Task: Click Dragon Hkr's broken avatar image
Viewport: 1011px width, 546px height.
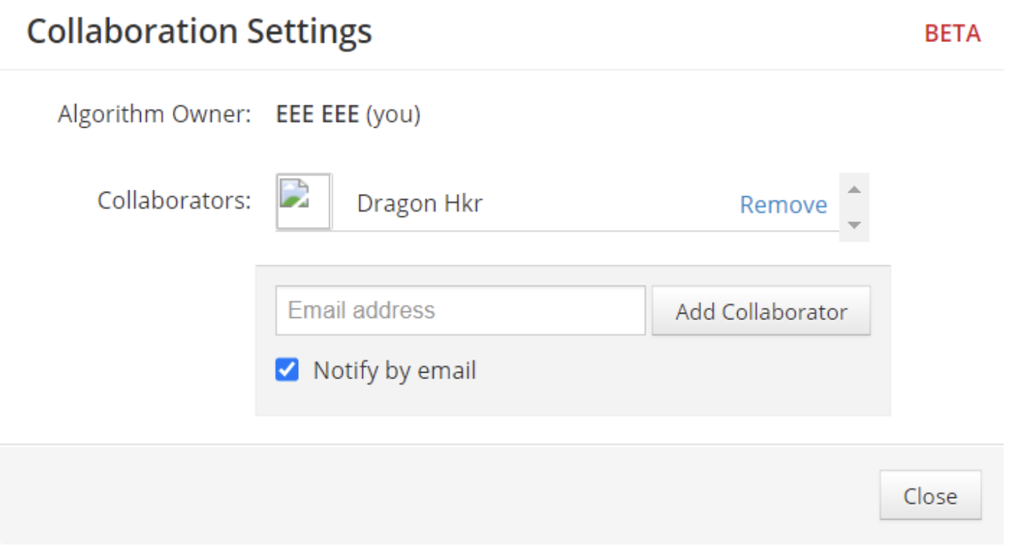Action: (303, 201)
